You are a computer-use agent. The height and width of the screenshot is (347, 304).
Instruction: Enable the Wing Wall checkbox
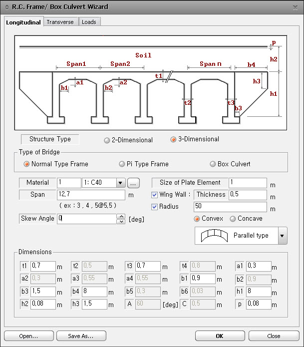click(x=154, y=195)
